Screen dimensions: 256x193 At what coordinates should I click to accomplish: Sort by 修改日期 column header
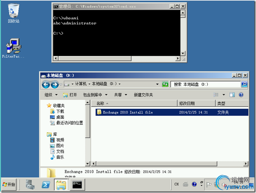point(197,103)
